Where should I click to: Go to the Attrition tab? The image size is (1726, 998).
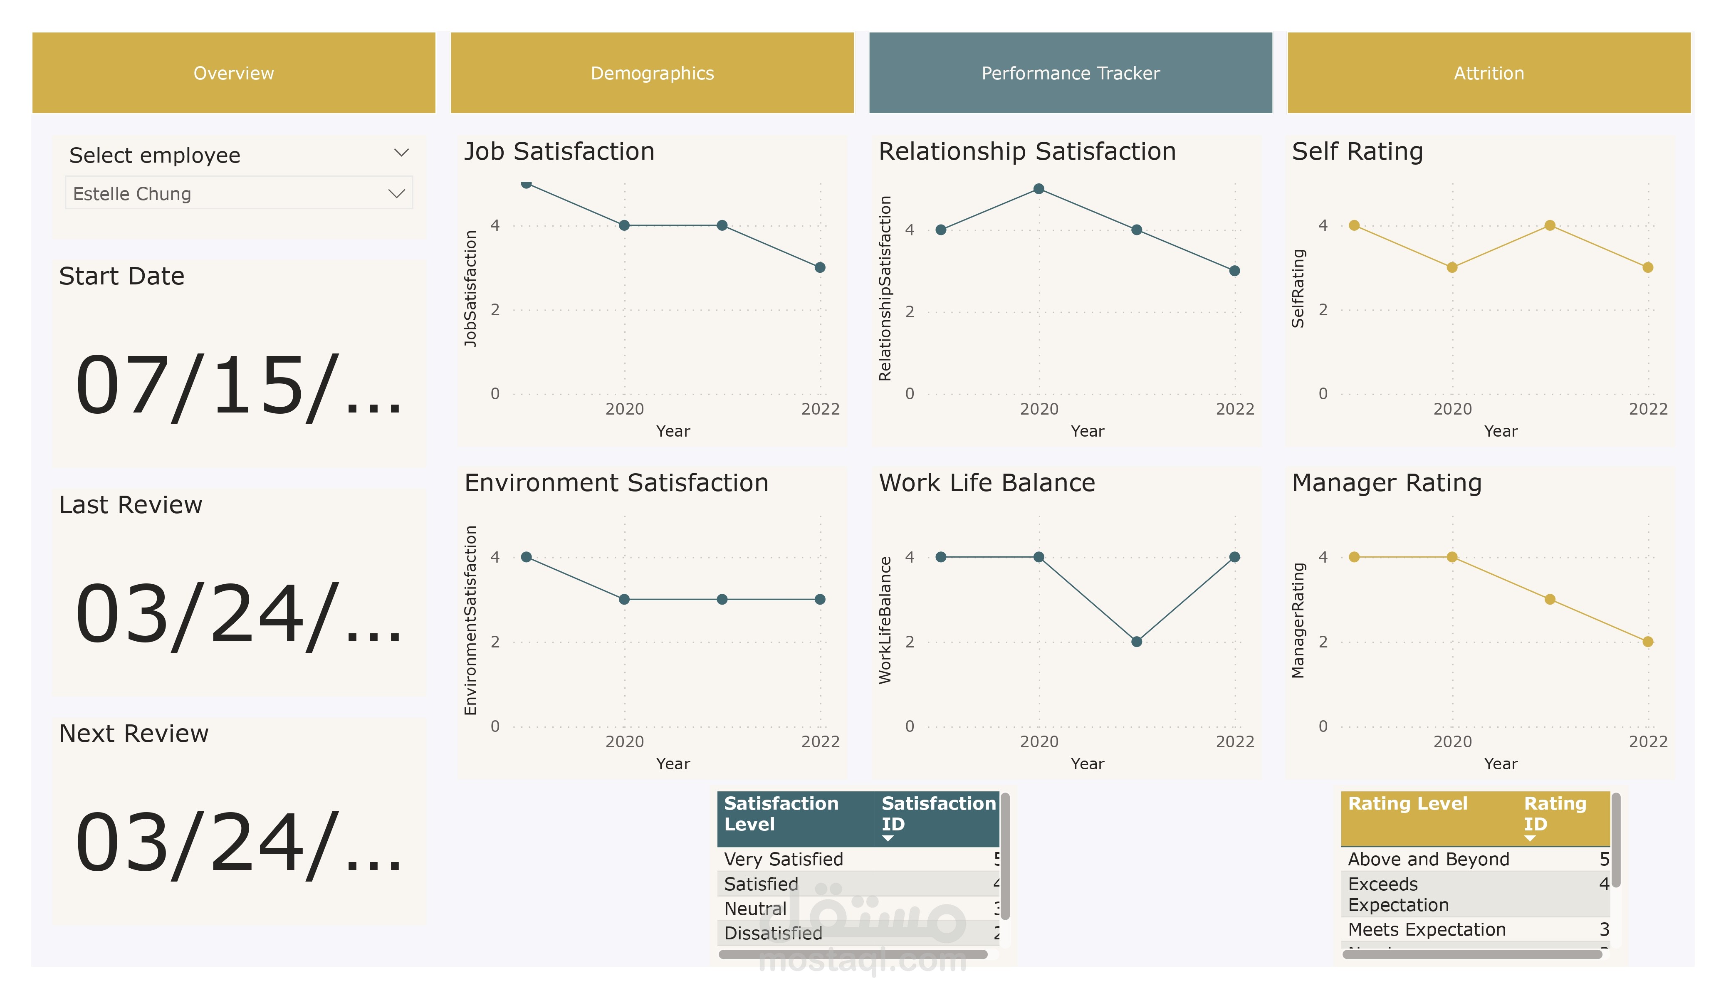pyautogui.click(x=1489, y=73)
